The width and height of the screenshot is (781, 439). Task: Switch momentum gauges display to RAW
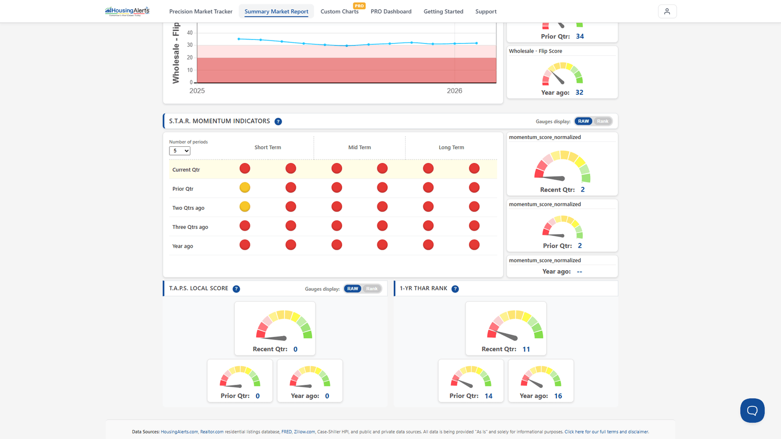click(x=583, y=121)
